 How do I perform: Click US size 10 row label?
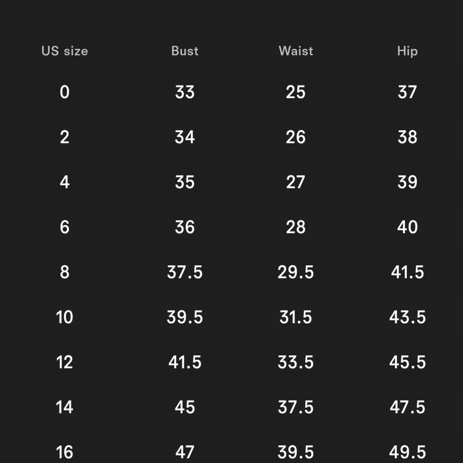pyautogui.click(x=64, y=318)
